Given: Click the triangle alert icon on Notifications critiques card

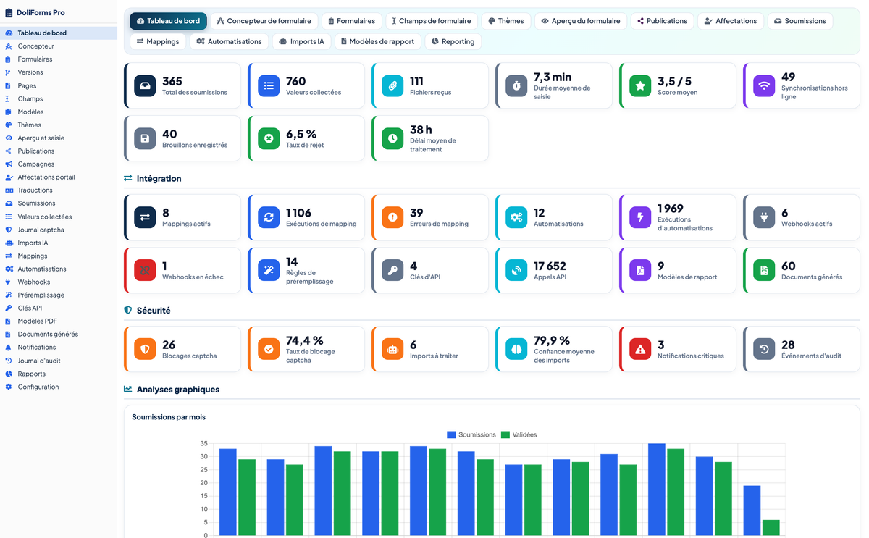Looking at the screenshot, I should click(640, 349).
